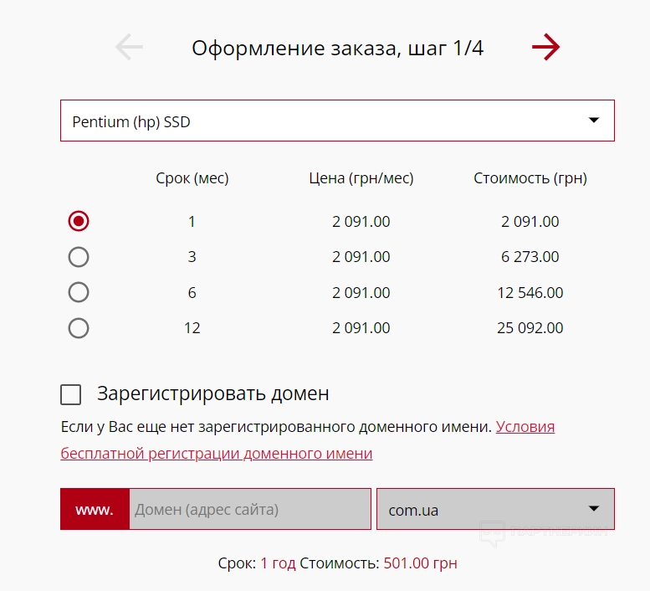Open the Pentium (hp) SSD dropdown
The height and width of the screenshot is (591, 650).
pyautogui.click(x=336, y=121)
